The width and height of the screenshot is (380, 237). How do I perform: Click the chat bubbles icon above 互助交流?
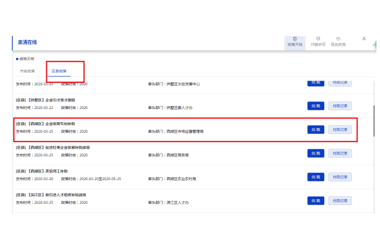pos(338,39)
